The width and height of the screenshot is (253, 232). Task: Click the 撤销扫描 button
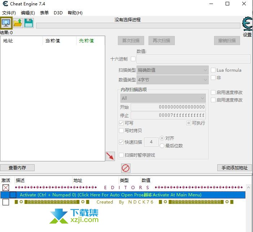[x=227, y=40]
